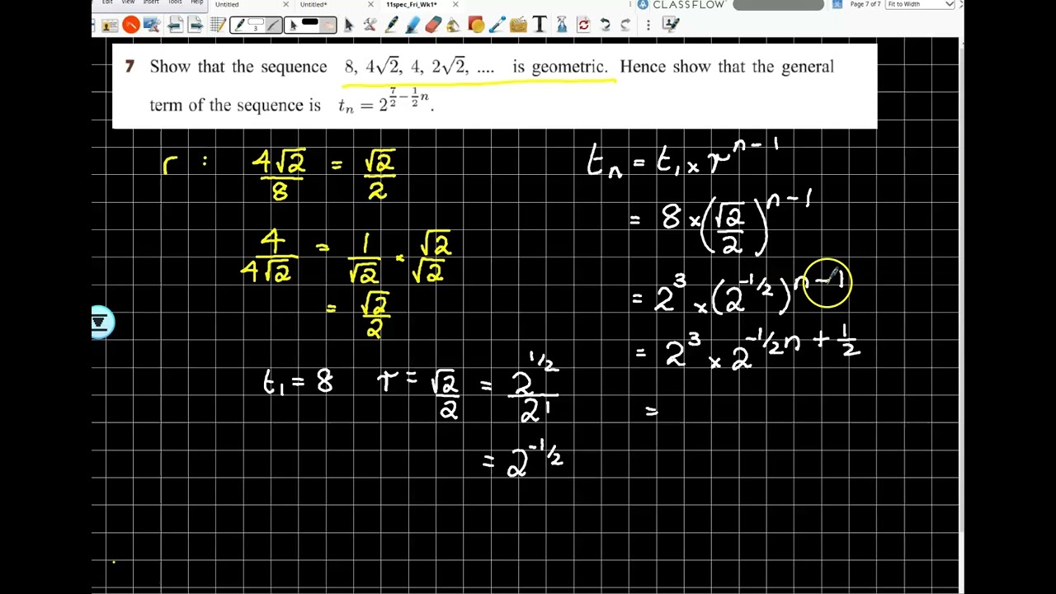1056x594 pixels.
Task: Open the Insert menu
Action: tap(151, 2)
